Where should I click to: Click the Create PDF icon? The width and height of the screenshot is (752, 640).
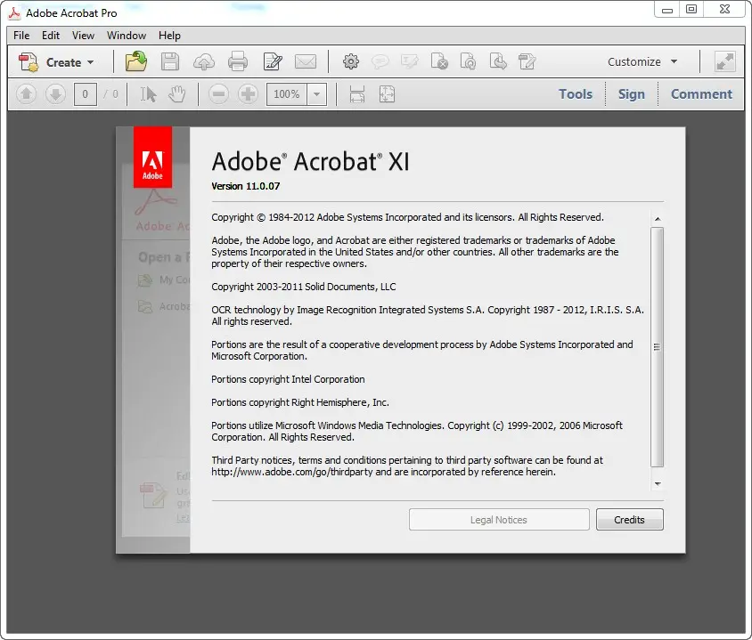coord(29,62)
